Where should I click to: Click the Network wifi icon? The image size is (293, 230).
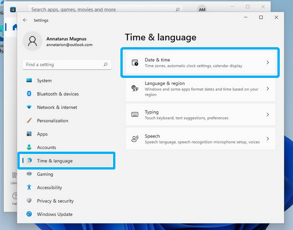click(x=29, y=107)
